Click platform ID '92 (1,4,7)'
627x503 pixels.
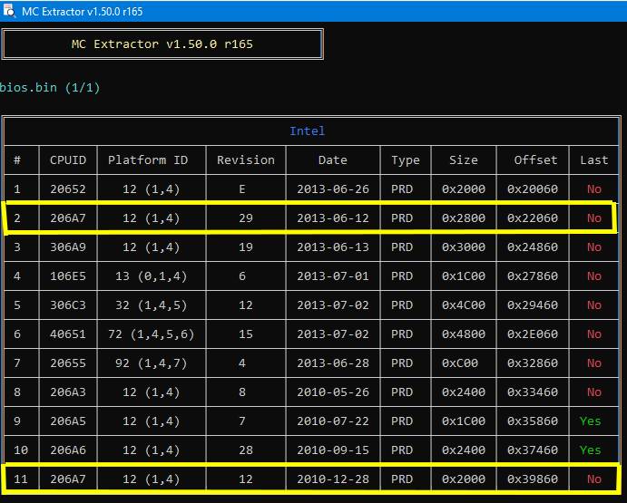tap(152, 363)
